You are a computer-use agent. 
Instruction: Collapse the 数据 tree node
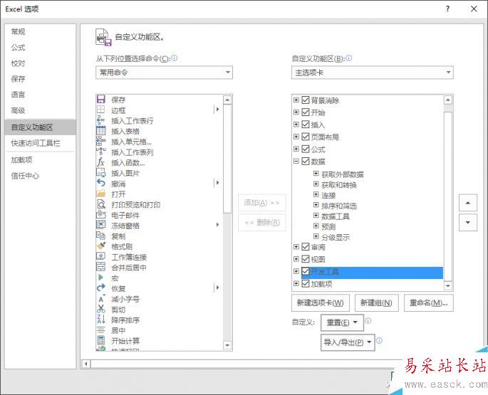tap(296, 161)
